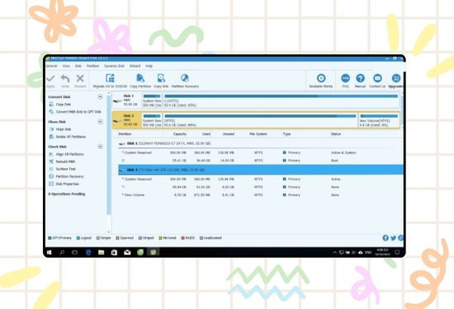
Task: Open Microsoft Edge from the taskbar
Action: point(88,252)
